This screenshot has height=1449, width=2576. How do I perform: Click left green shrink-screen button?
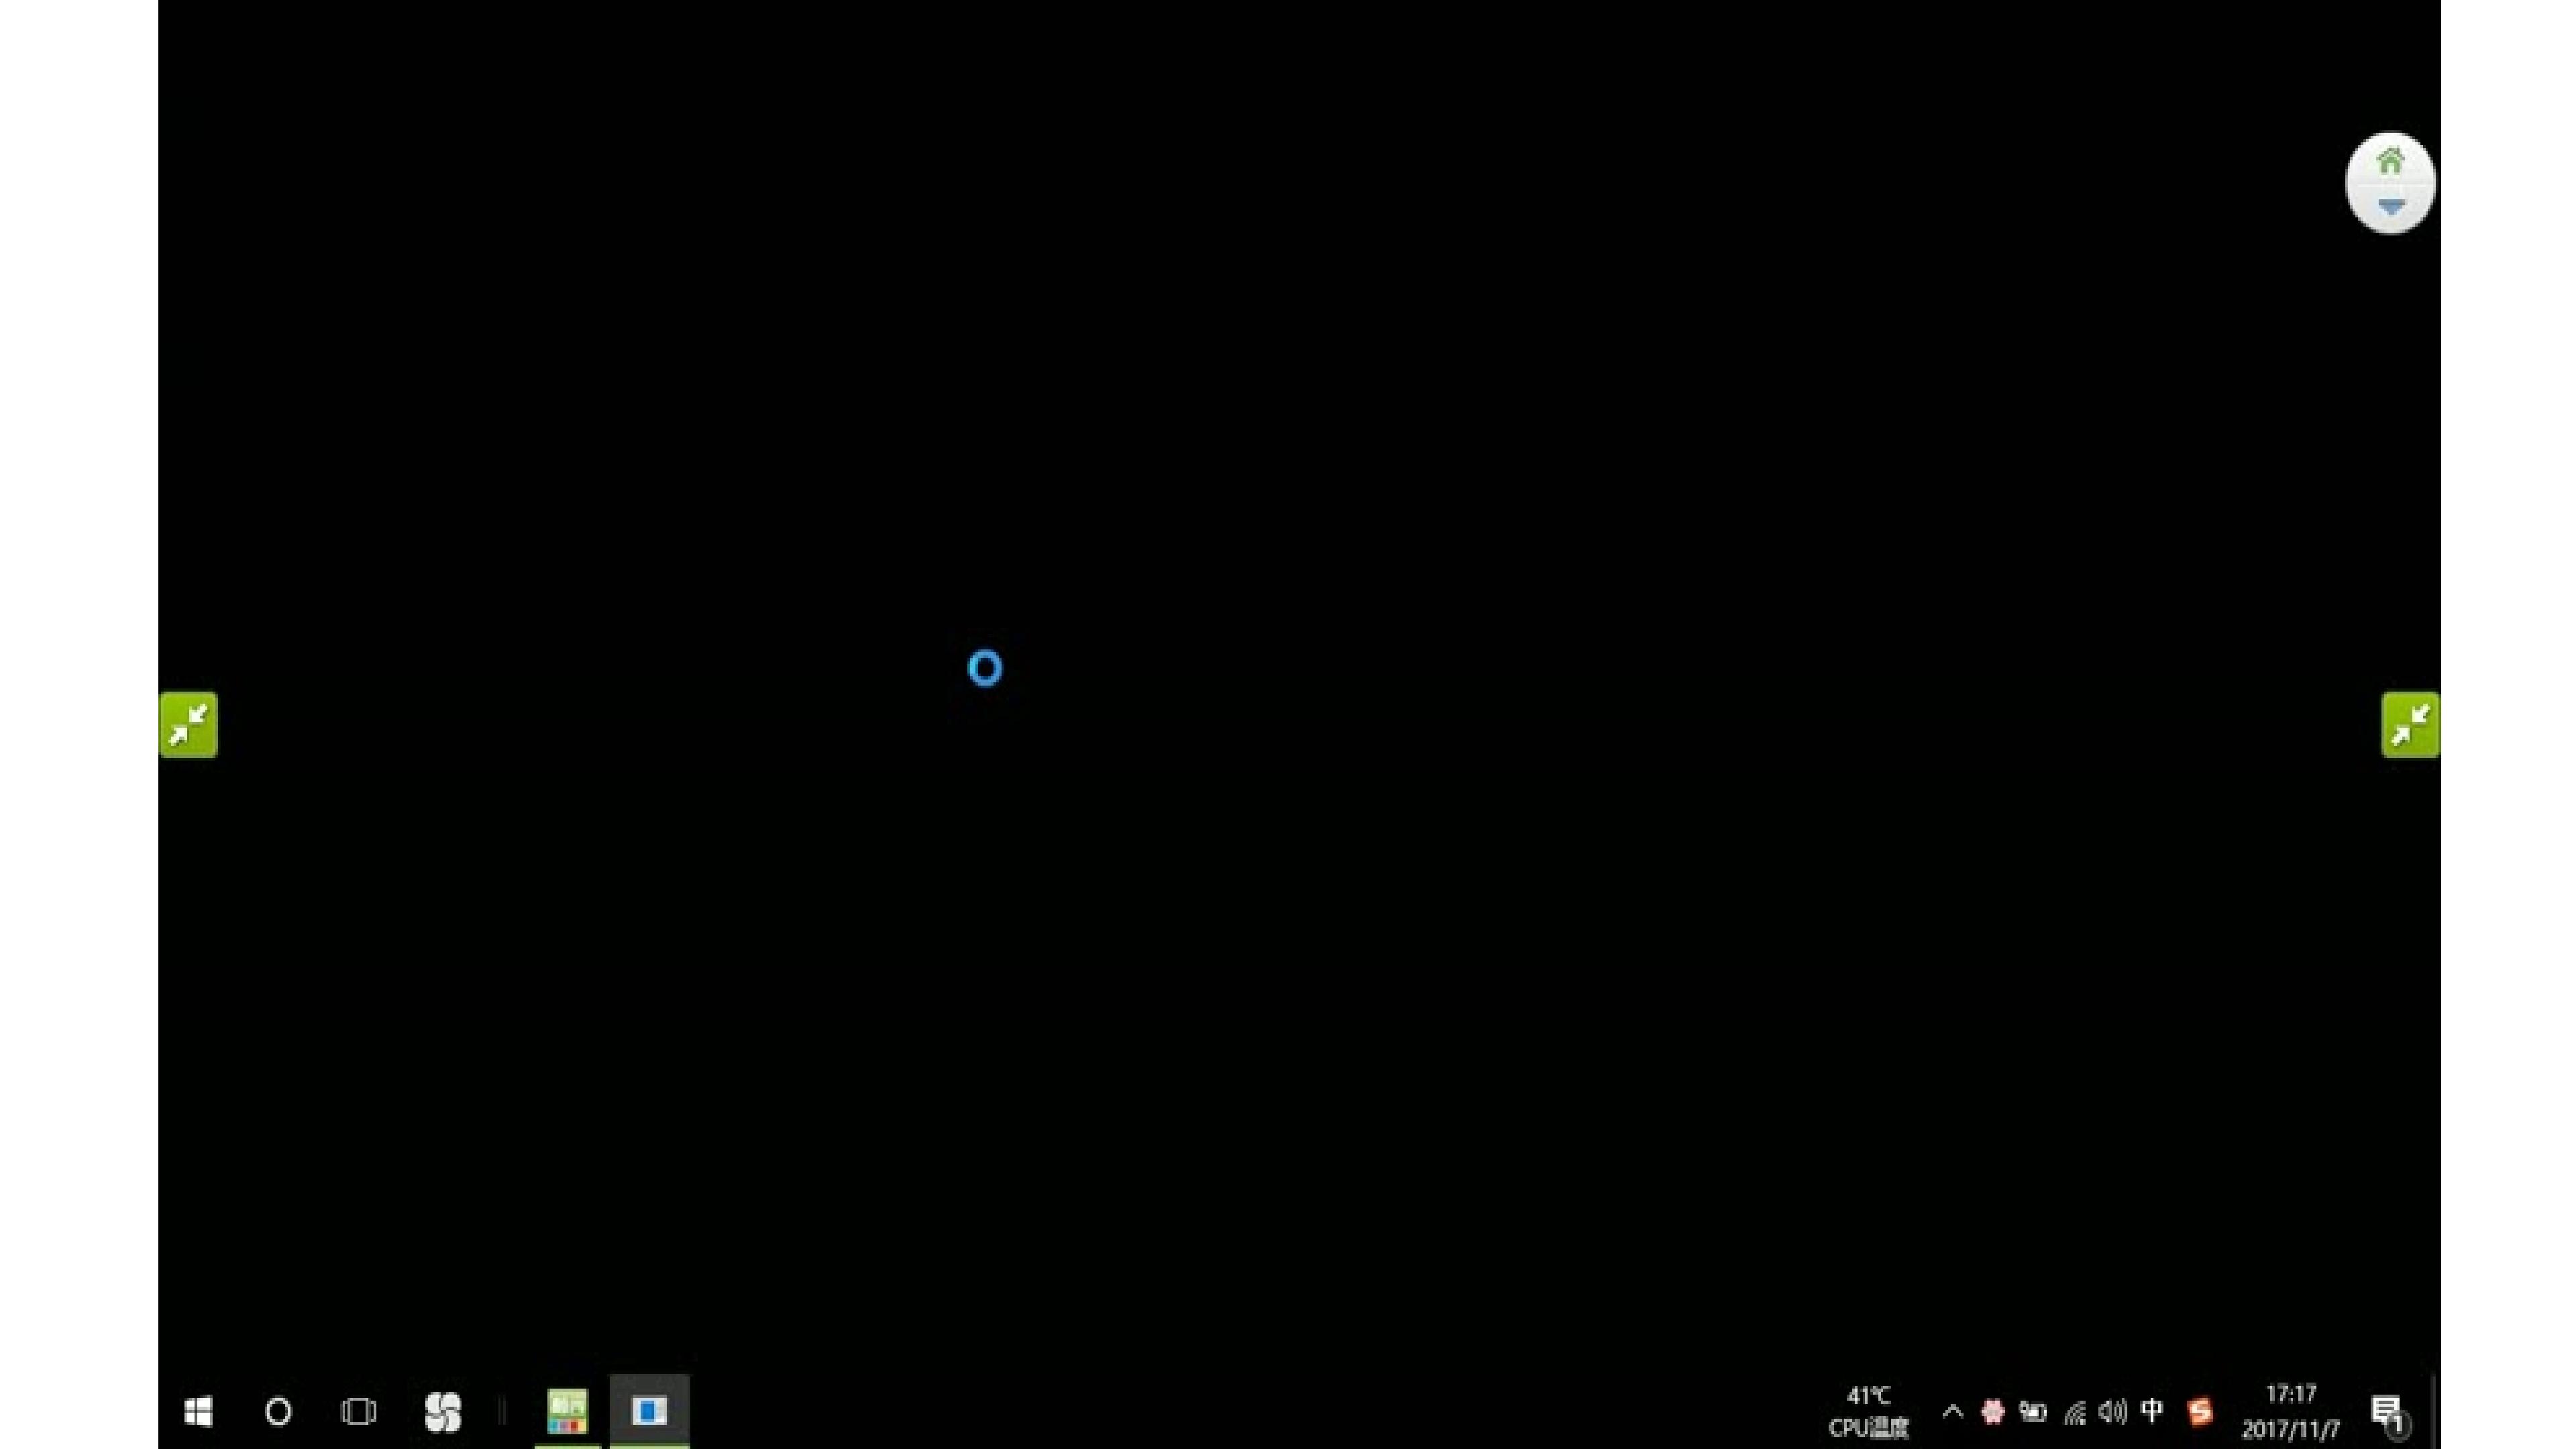(x=189, y=724)
